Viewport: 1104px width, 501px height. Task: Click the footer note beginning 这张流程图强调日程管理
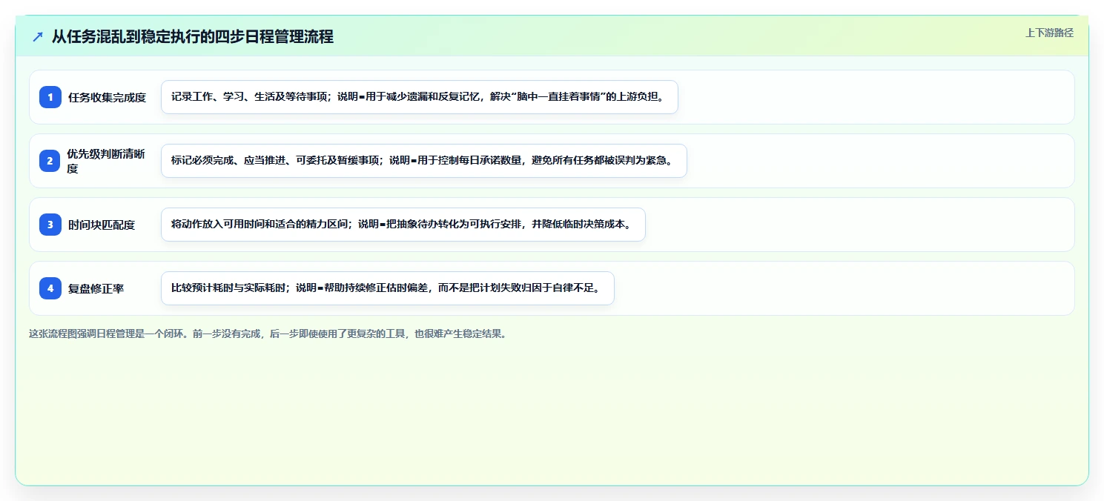point(268,334)
